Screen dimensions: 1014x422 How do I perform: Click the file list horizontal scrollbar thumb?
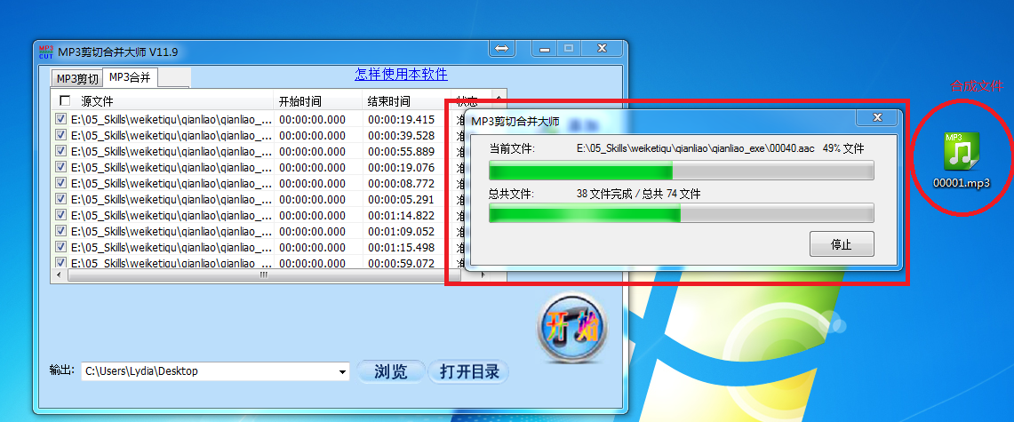click(x=263, y=275)
